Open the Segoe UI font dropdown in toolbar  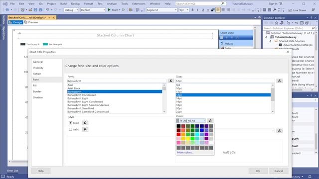[x=176, y=10]
